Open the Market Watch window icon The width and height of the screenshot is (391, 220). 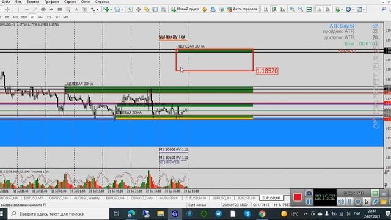point(130,9)
